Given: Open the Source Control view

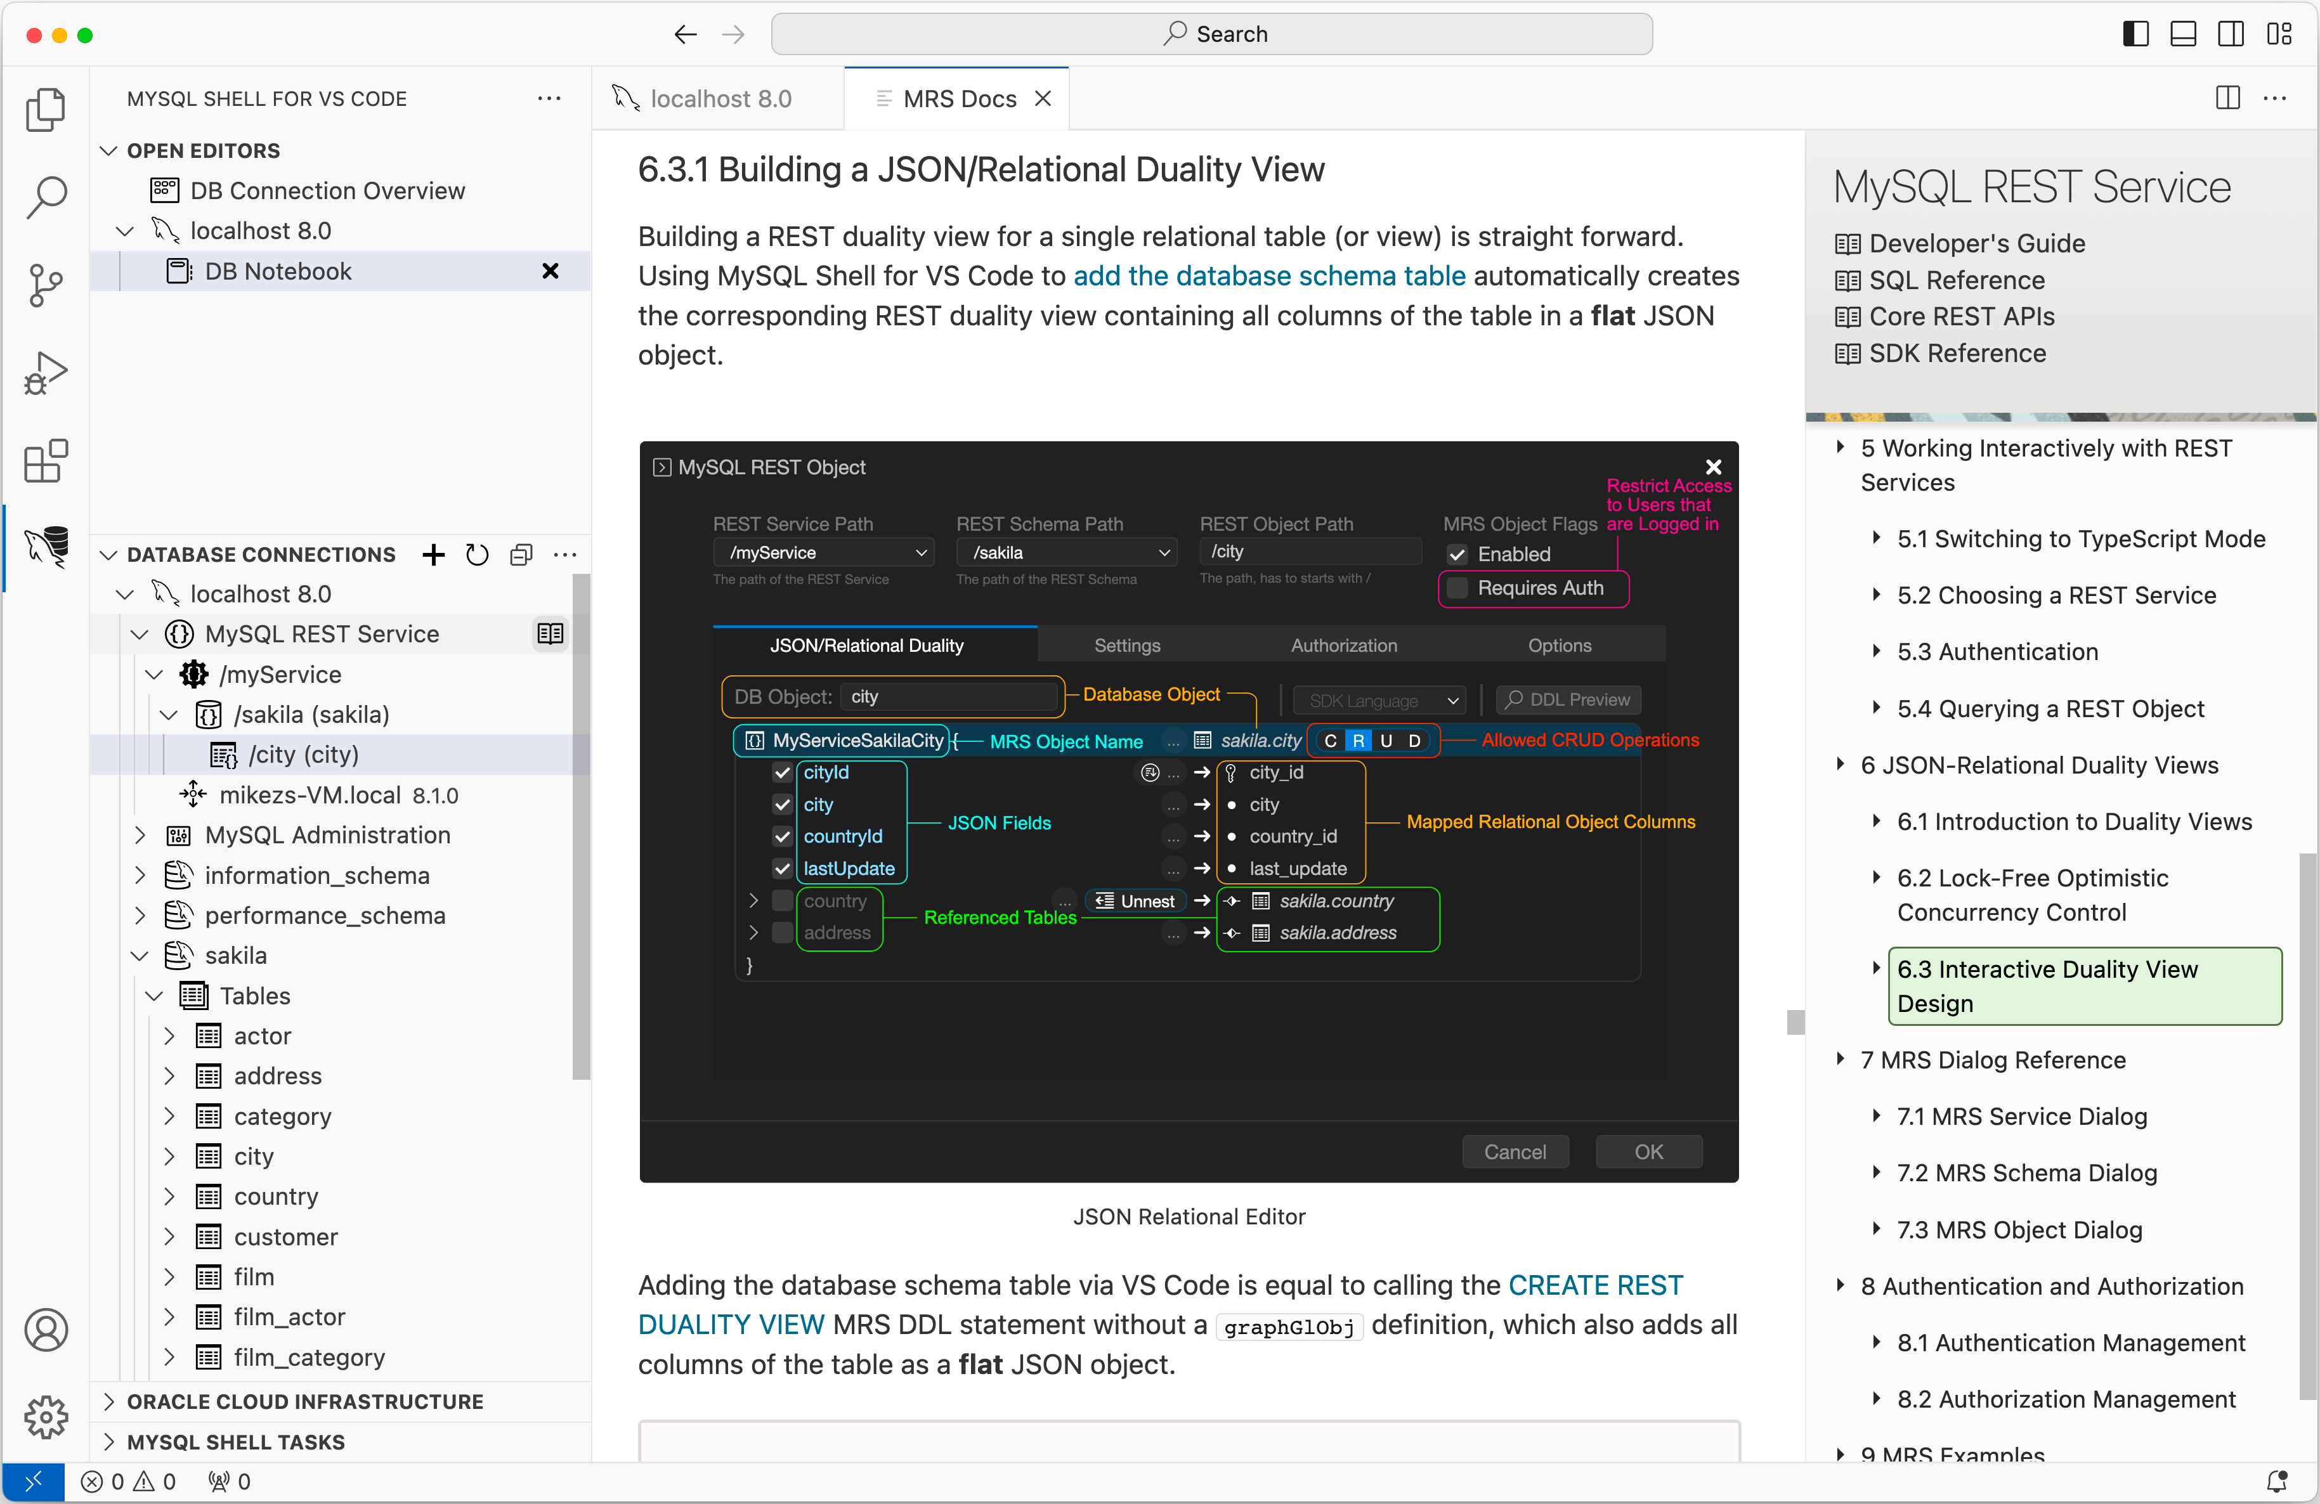Looking at the screenshot, I should pos(46,285).
